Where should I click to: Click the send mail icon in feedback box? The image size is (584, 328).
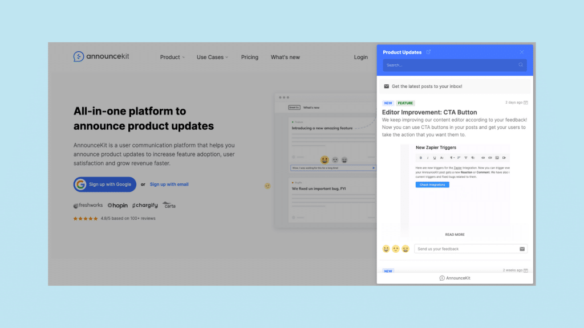(x=522, y=249)
